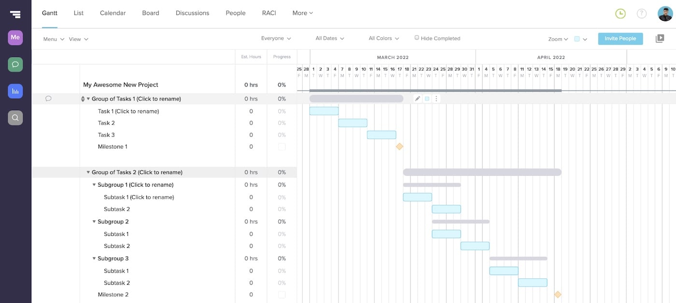
Task: Click the Milestone 1 diamond marker on the timeline
Action: coord(399,146)
